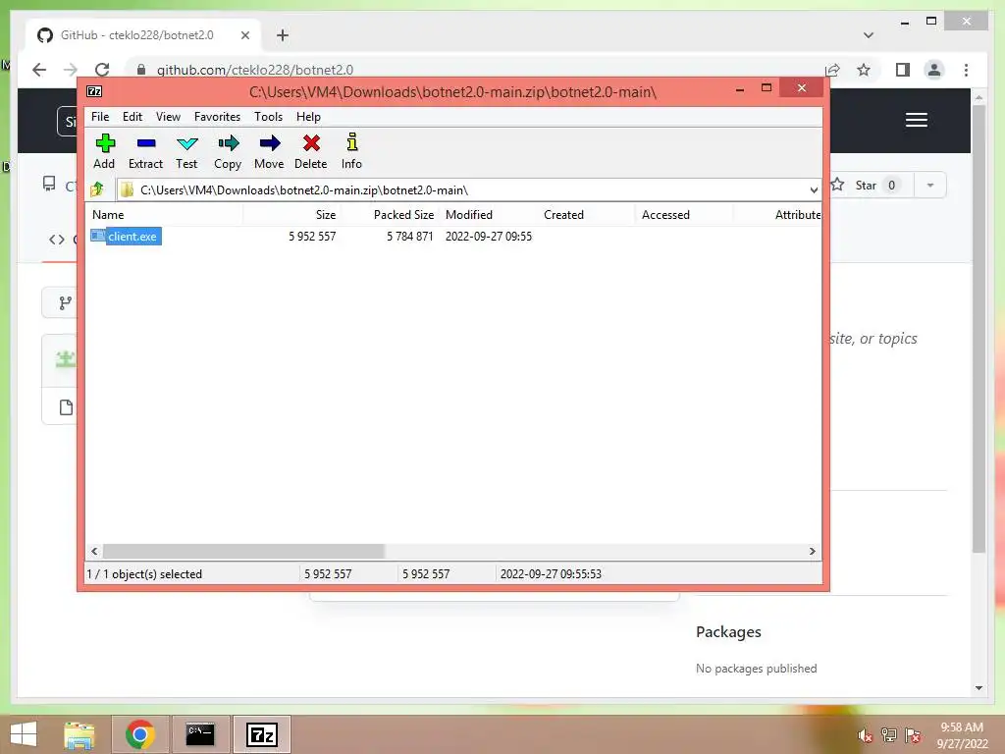This screenshot has height=754, width=1005.
Task: Sort by the Name column header
Action: (164, 215)
